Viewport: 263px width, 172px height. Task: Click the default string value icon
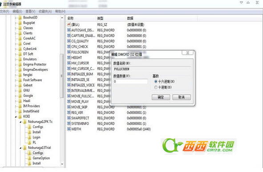[x=69, y=24]
